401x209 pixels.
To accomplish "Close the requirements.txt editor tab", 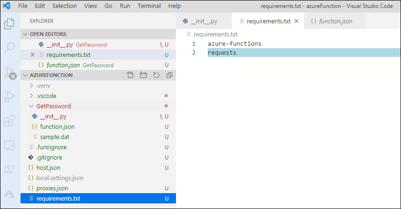I will (296, 21).
